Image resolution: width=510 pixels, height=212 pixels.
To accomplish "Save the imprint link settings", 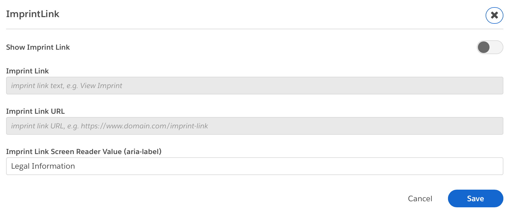I will (475, 198).
